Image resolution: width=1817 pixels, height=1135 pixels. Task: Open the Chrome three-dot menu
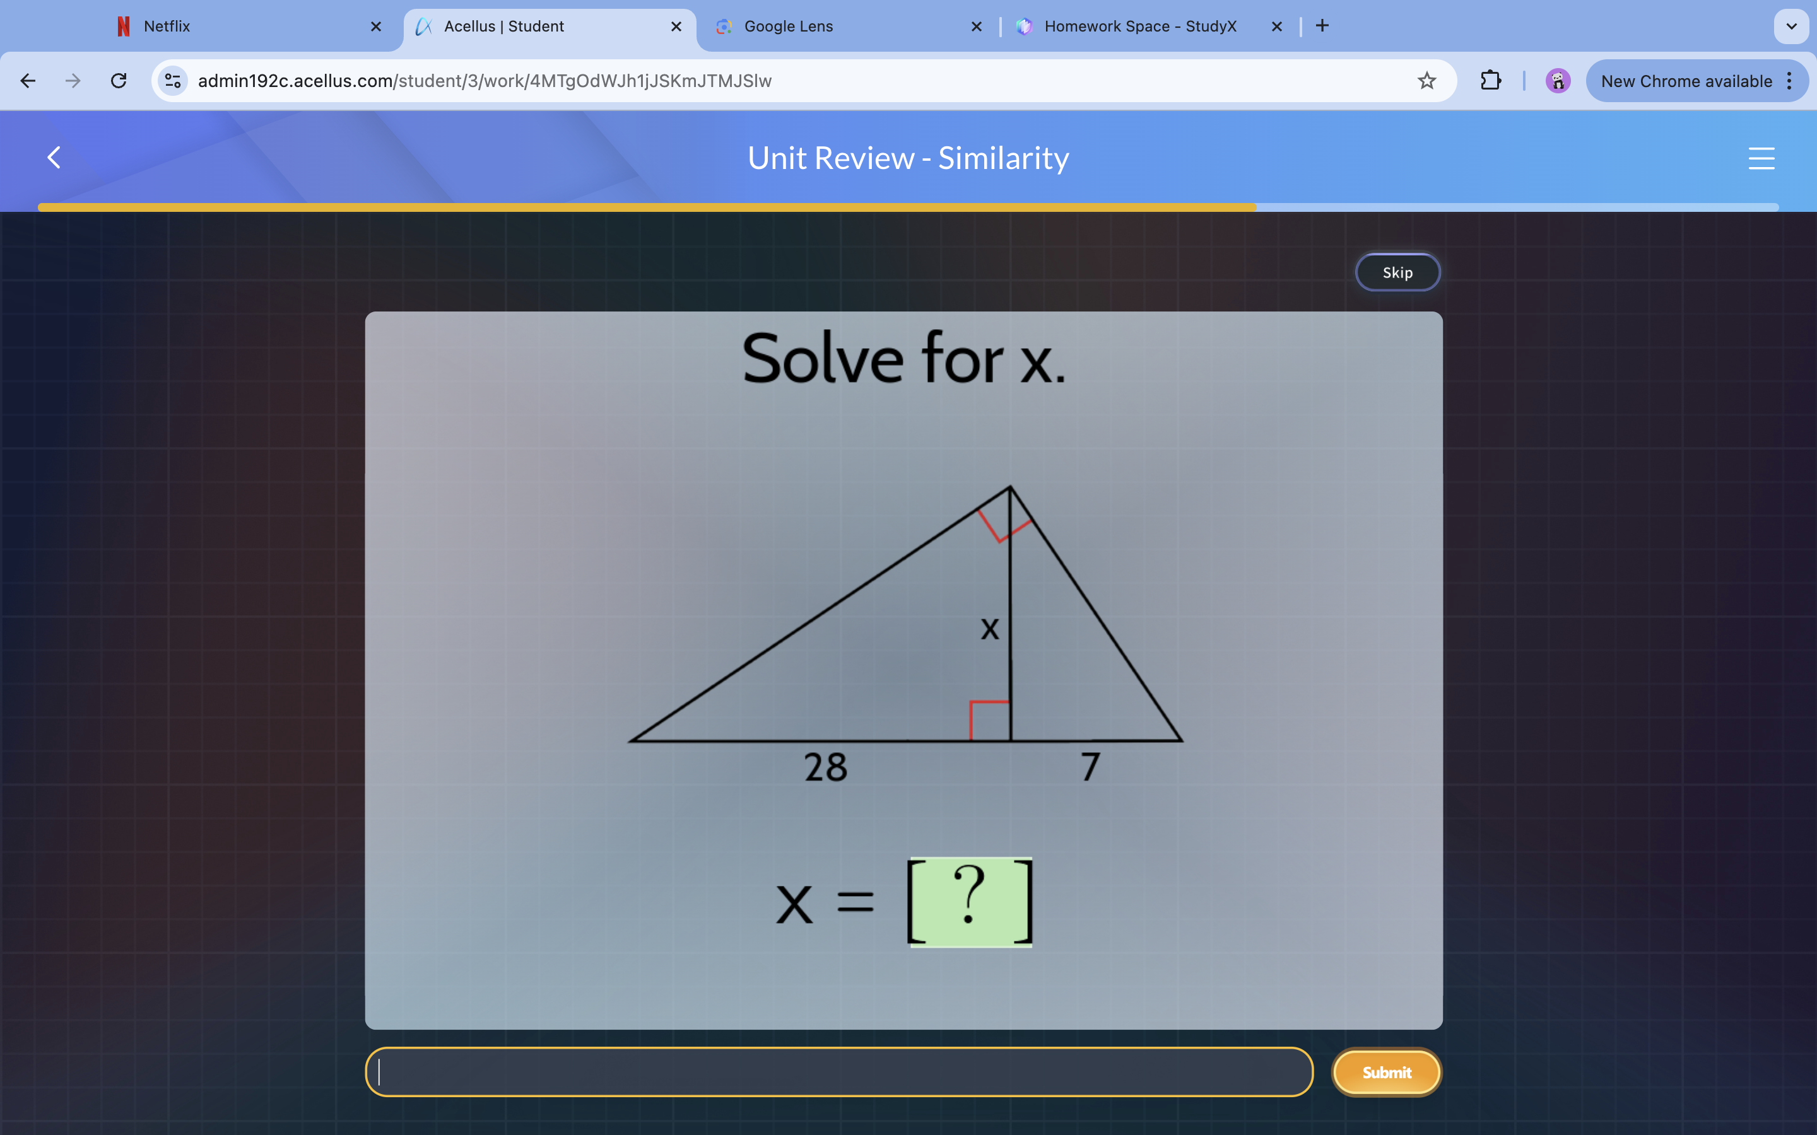[1790, 80]
